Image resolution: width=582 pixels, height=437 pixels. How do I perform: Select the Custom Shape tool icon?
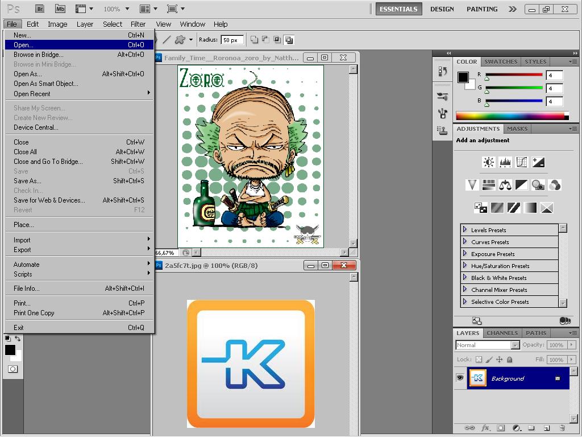click(180, 39)
